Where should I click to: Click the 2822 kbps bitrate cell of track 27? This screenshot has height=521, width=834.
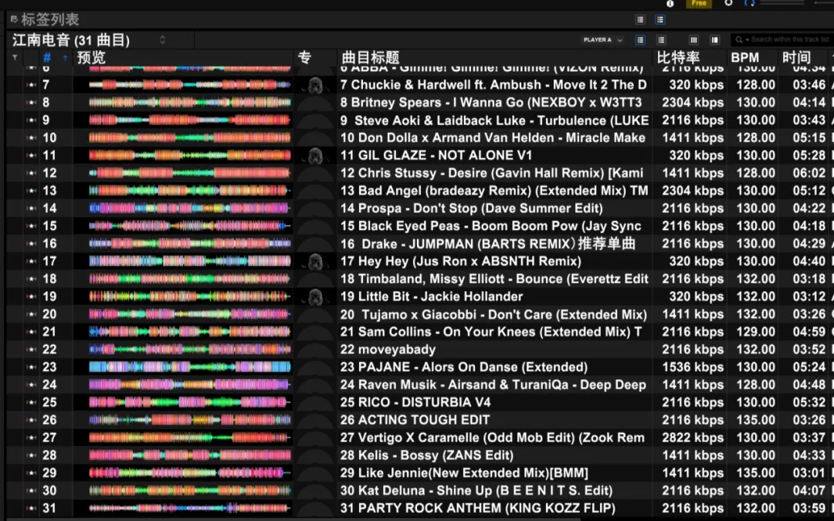tap(693, 438)
